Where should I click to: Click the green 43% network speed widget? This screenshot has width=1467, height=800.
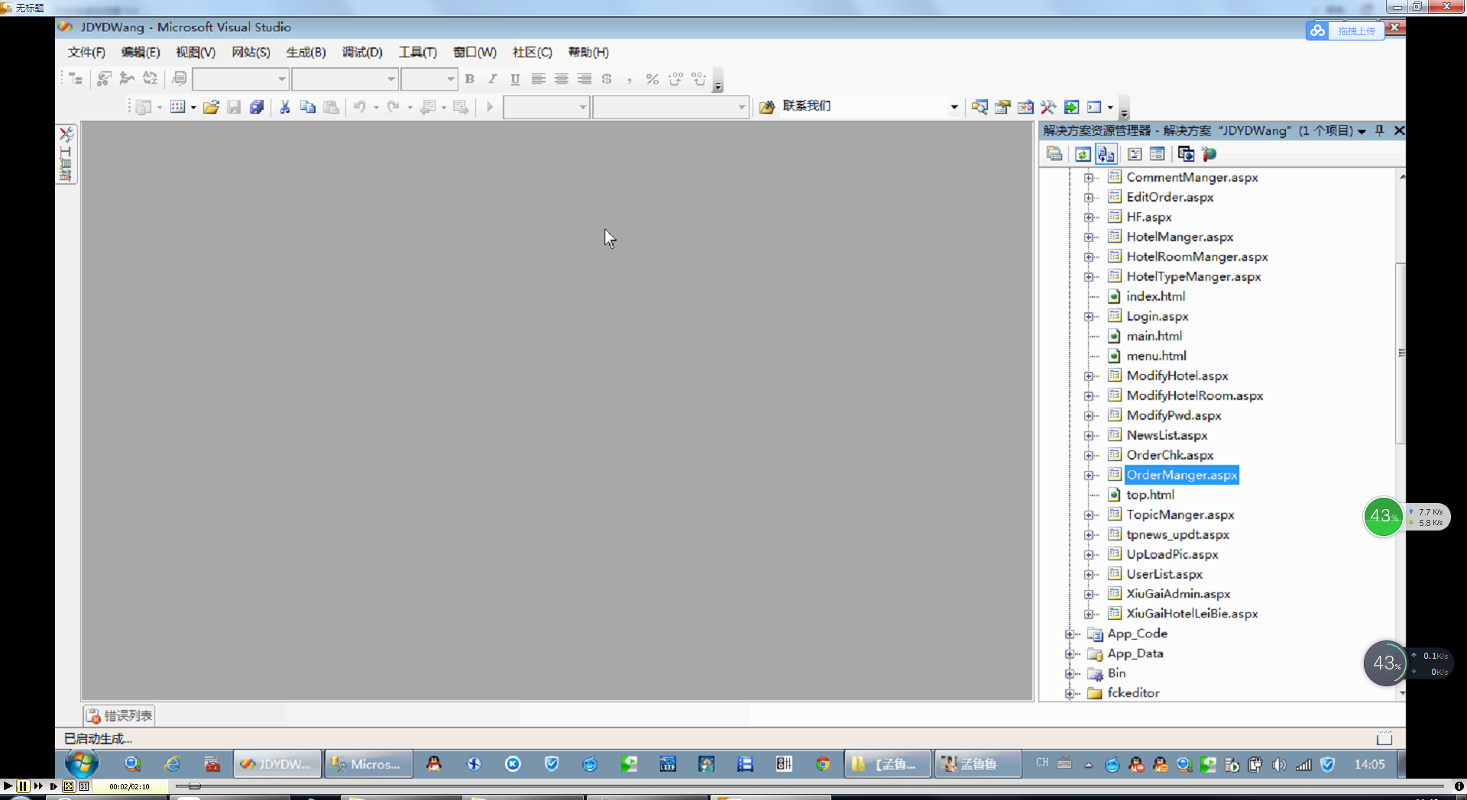(x=1383, y=517)
